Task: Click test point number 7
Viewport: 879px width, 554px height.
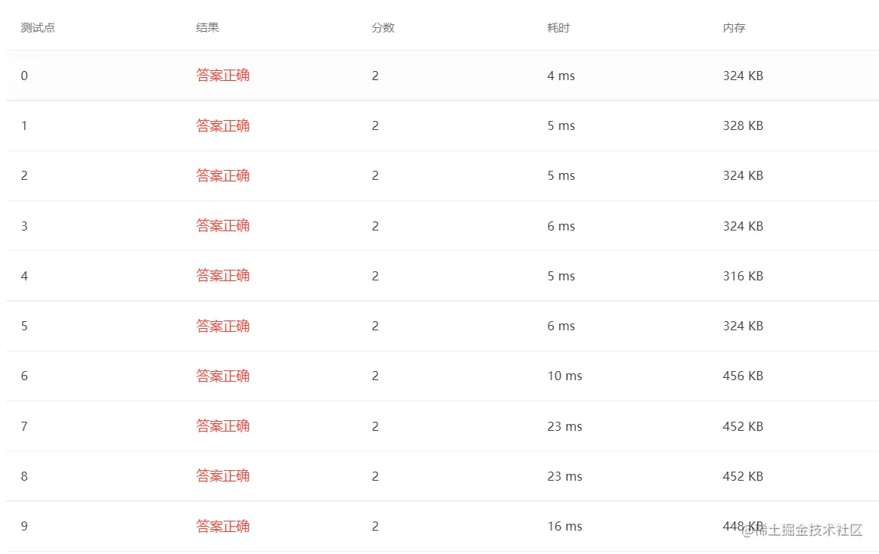Action: (x=24, y=426)
